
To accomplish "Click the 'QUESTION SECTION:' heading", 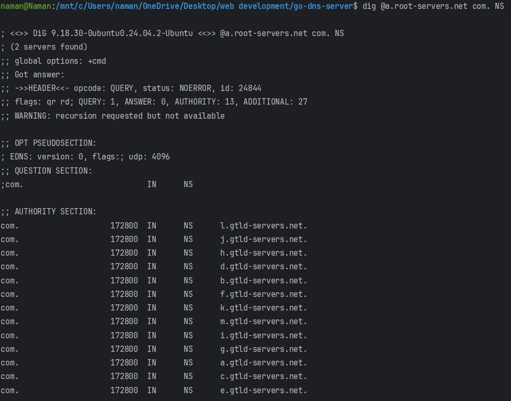I will [x=46, y=170].
